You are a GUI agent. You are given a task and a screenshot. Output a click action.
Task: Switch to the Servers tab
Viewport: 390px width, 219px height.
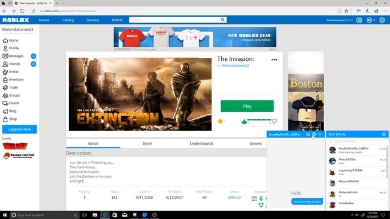[x=255, y=144]
